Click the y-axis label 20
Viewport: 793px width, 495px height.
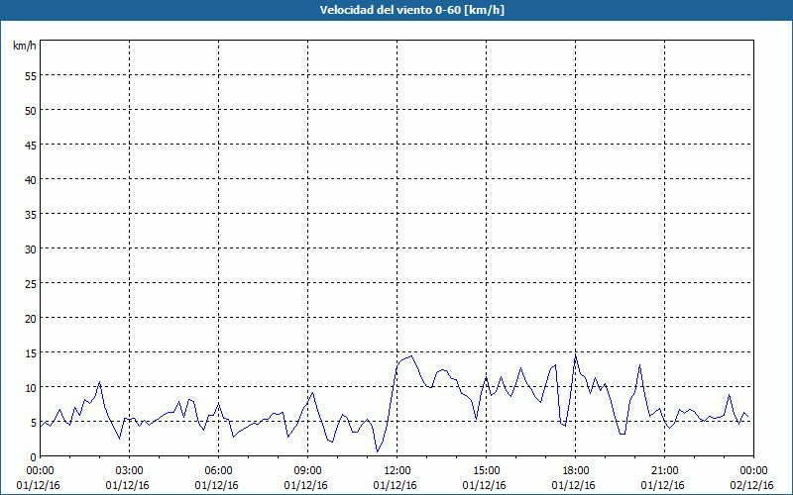(31, 319)
